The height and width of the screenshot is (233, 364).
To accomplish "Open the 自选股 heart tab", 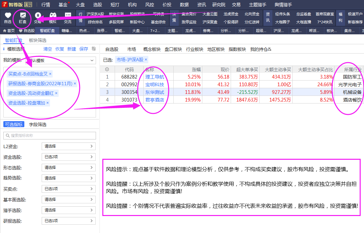I will pos(27,31).
